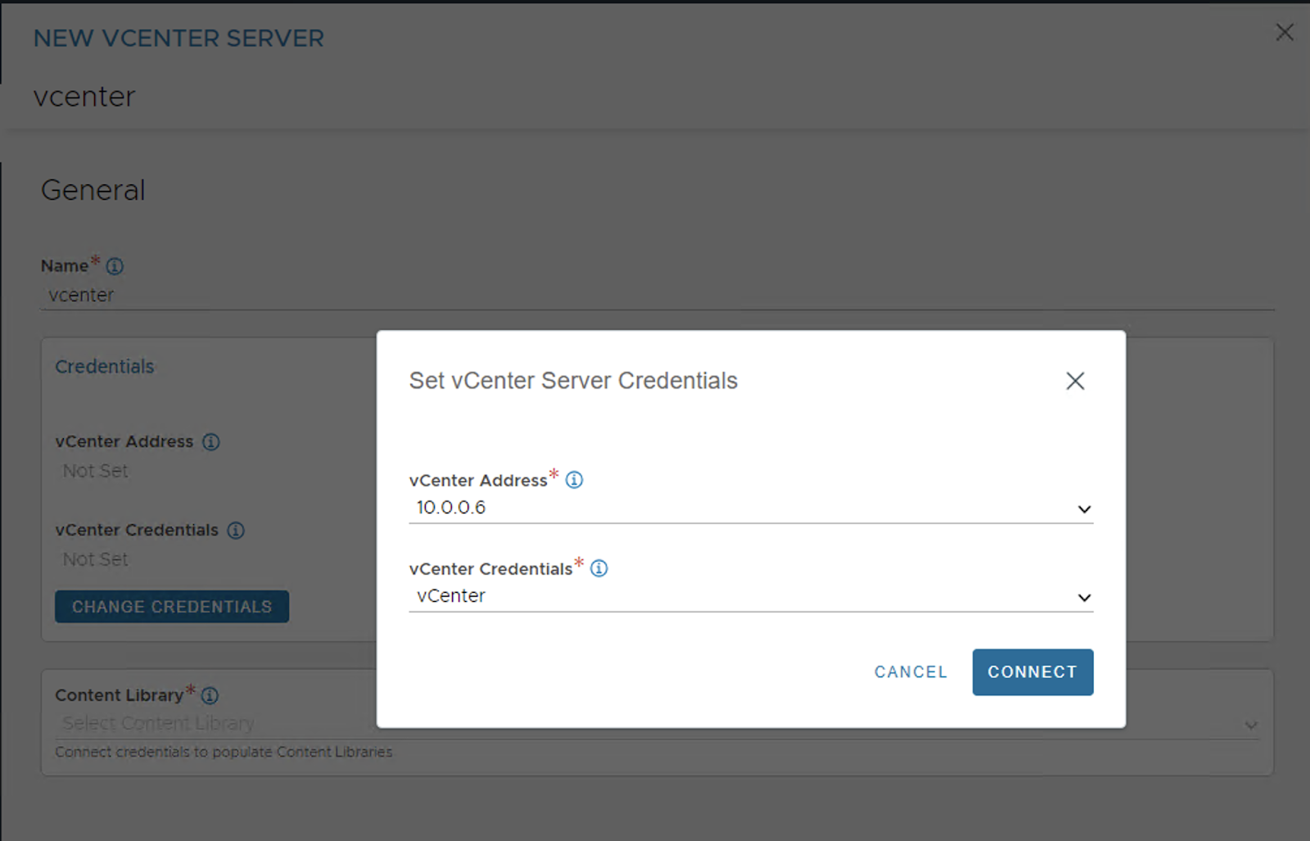Click info icon beside dialog vCenter Address label
Image resolution: width=1310 pixels, height=841 pixels.
coord(575,480)
